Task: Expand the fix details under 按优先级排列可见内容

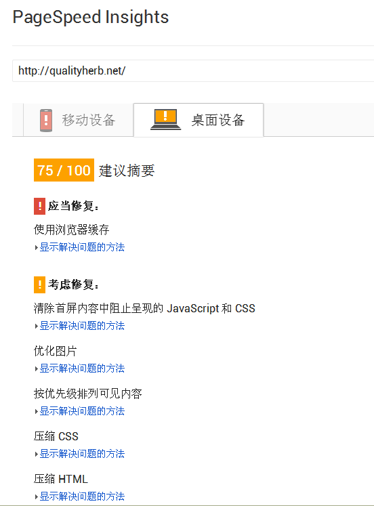Action: (x=82, y=410)
